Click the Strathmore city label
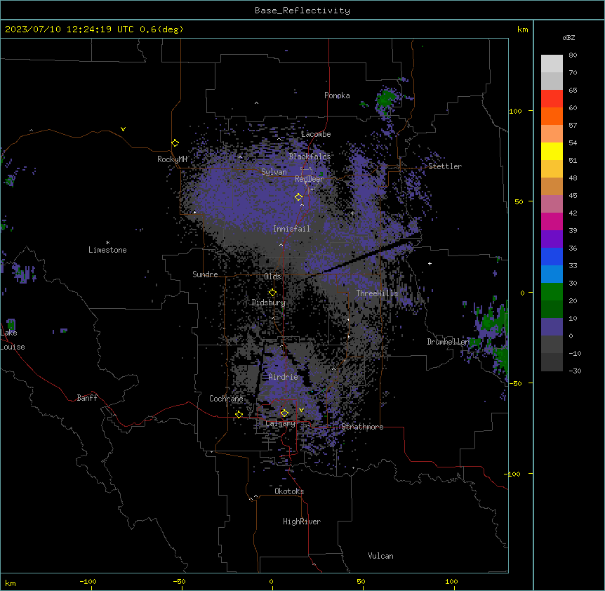The width and height of the screenshot is (605, 591). pyautogui.click(x=362, y=427)
